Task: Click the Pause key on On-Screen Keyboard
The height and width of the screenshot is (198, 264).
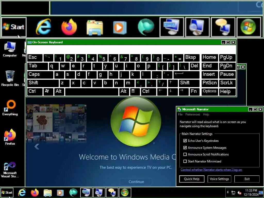Action: [227, 75]
